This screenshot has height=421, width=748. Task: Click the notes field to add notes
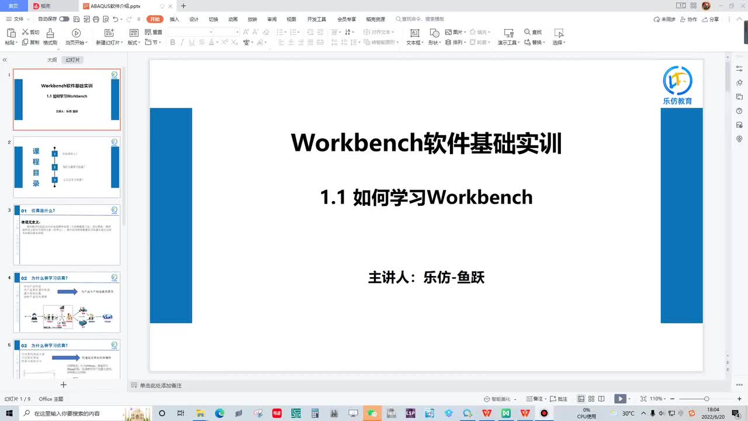pyautogui.click(x=161, y=385)
